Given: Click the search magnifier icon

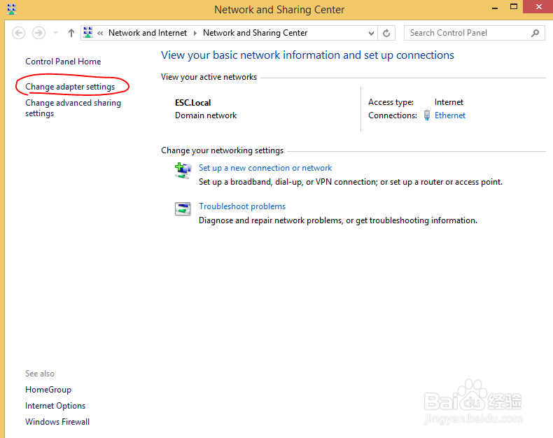Looking at the screenshot, I should [x=535, y=33].
